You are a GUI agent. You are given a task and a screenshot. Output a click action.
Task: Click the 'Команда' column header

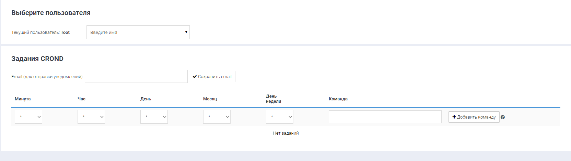pyautogui.click(x=338, y=99)
